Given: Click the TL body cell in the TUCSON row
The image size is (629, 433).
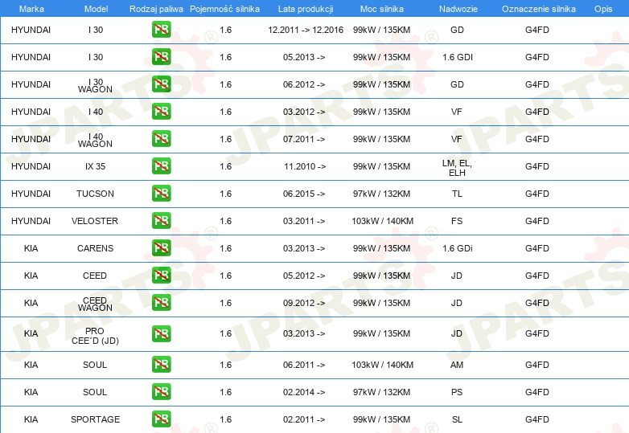Looking at the screenshot, I should (457, 194).
